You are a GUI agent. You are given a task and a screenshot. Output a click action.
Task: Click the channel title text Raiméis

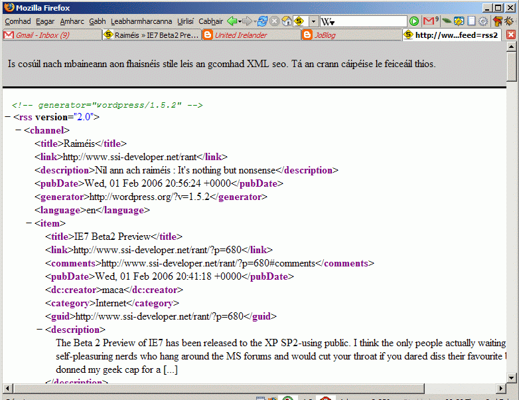[x=79, y=144]
